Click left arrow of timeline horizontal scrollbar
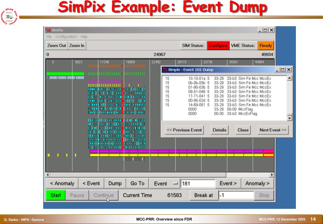The image size is (323, 224). point(48,175)
